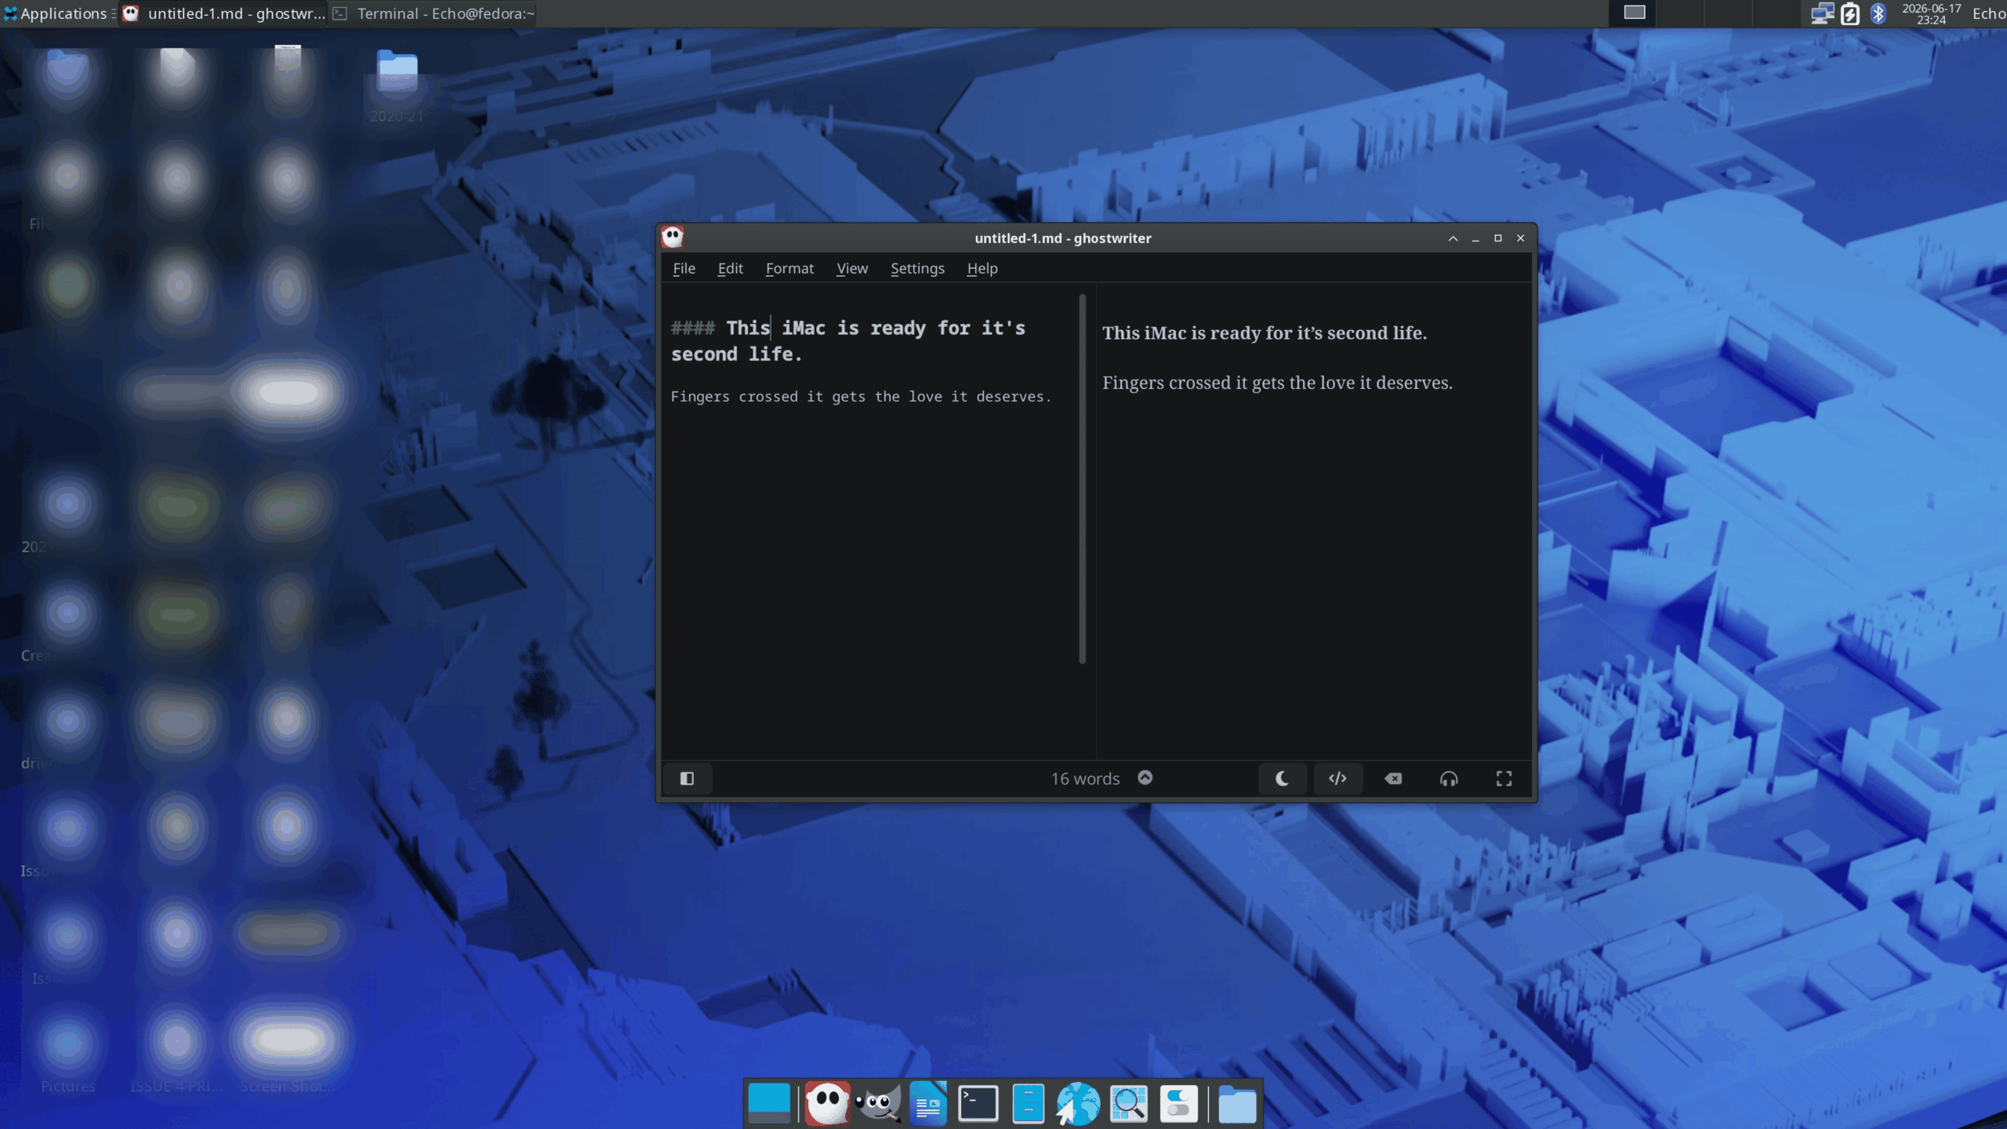Open the Settings menu
2007x1129 pixels.
[x=917, y=268]
